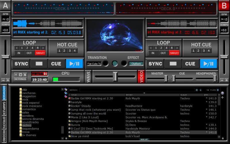230x144 pixels.
Task: Double loop length with > on deck B
Action: (177, 48)
